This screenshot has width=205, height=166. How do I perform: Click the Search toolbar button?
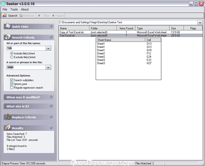(x=10, y=16)
